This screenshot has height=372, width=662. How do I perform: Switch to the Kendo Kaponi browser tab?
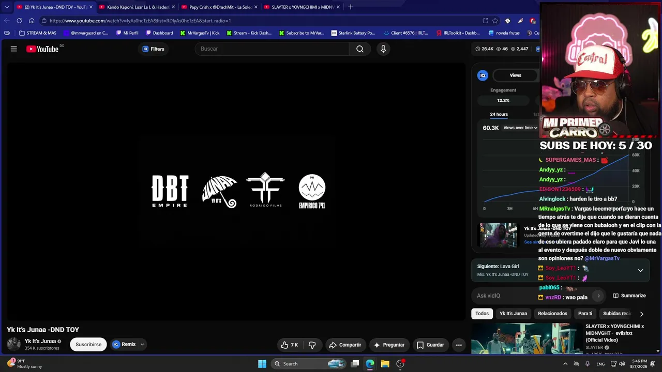[138, 7]
